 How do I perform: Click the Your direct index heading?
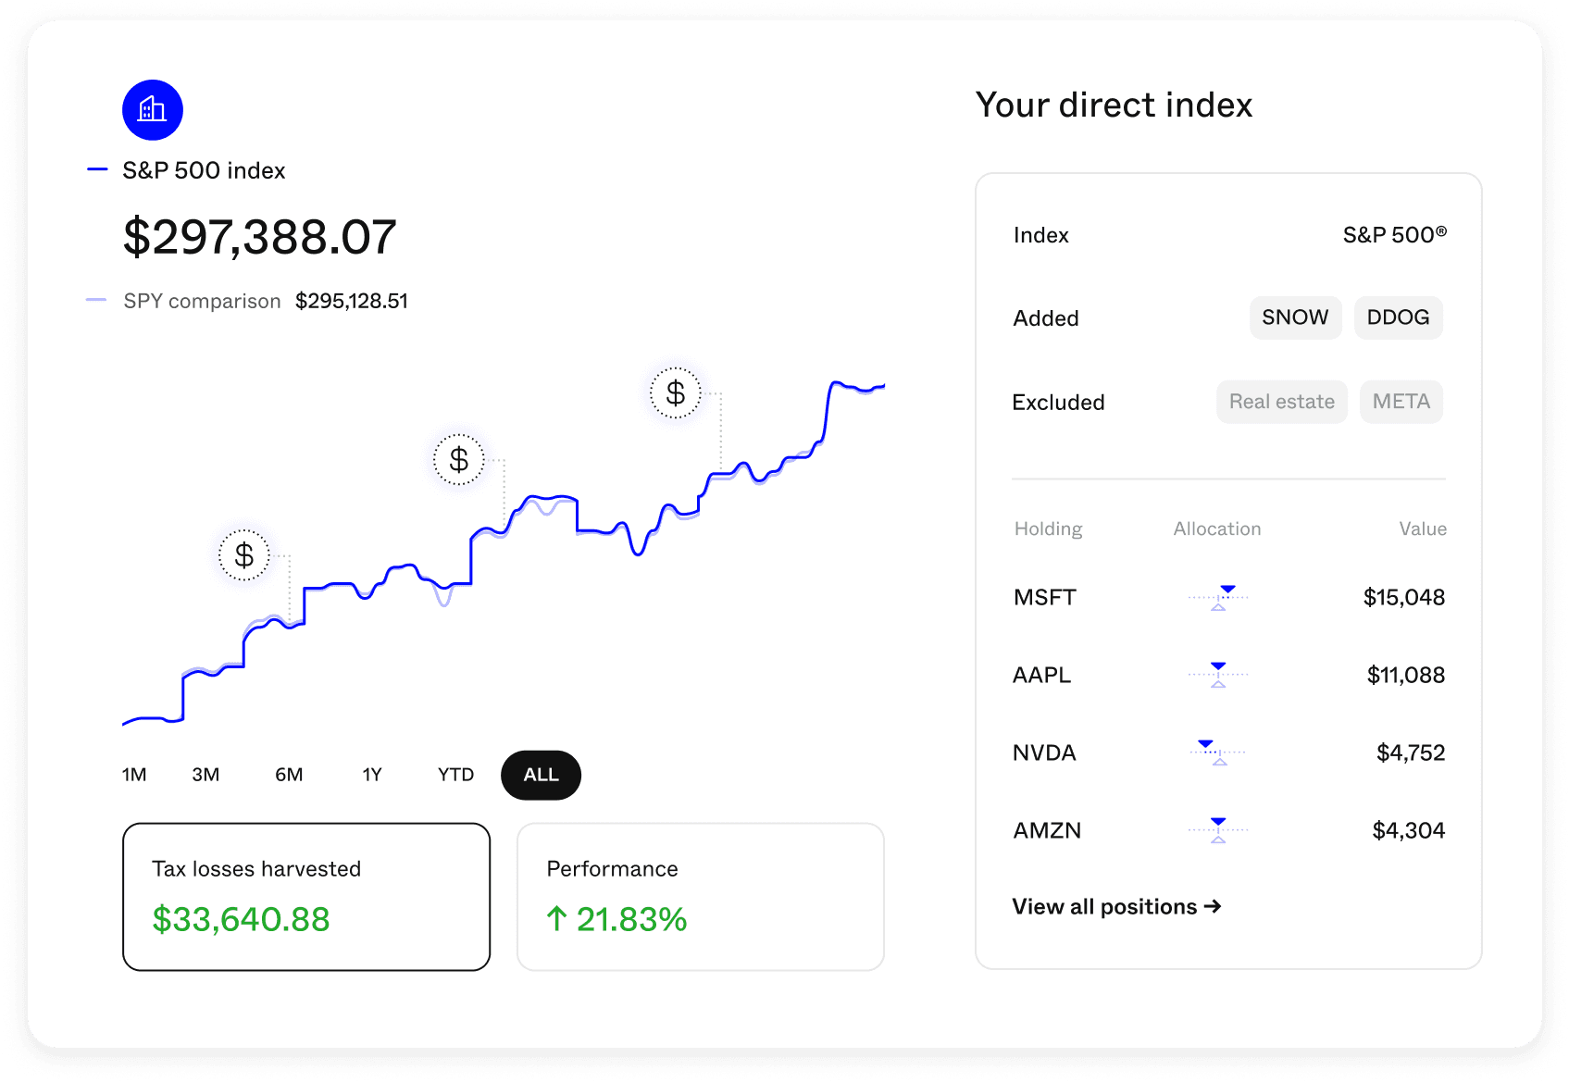pos(1114,105)
